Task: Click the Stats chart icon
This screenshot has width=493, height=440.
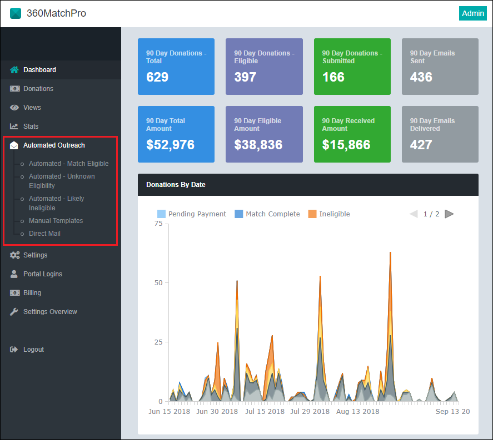Action: click(x=14, y=127)
